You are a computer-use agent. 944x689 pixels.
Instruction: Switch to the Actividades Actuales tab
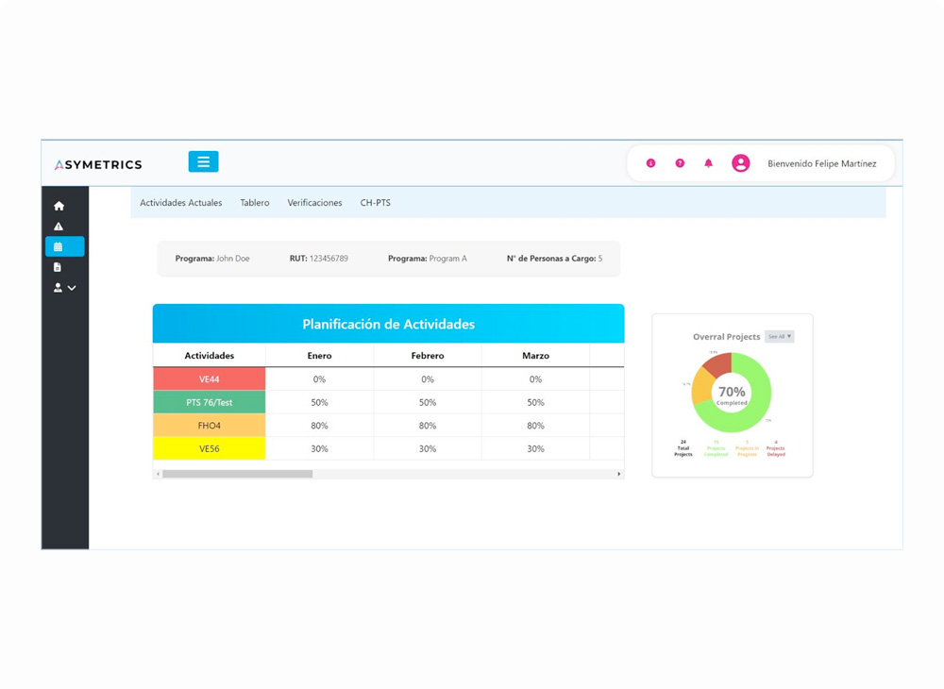pos(181,203)
